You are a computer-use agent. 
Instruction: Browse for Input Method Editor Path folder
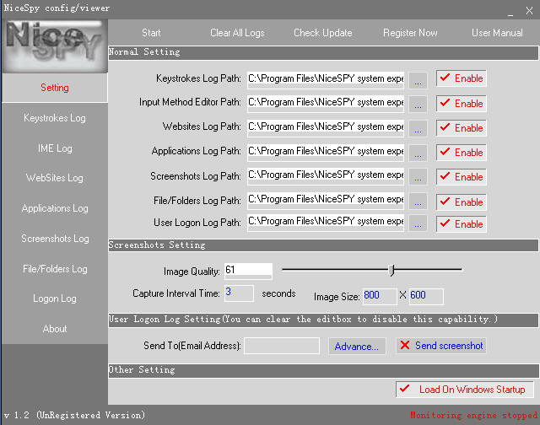418,104
